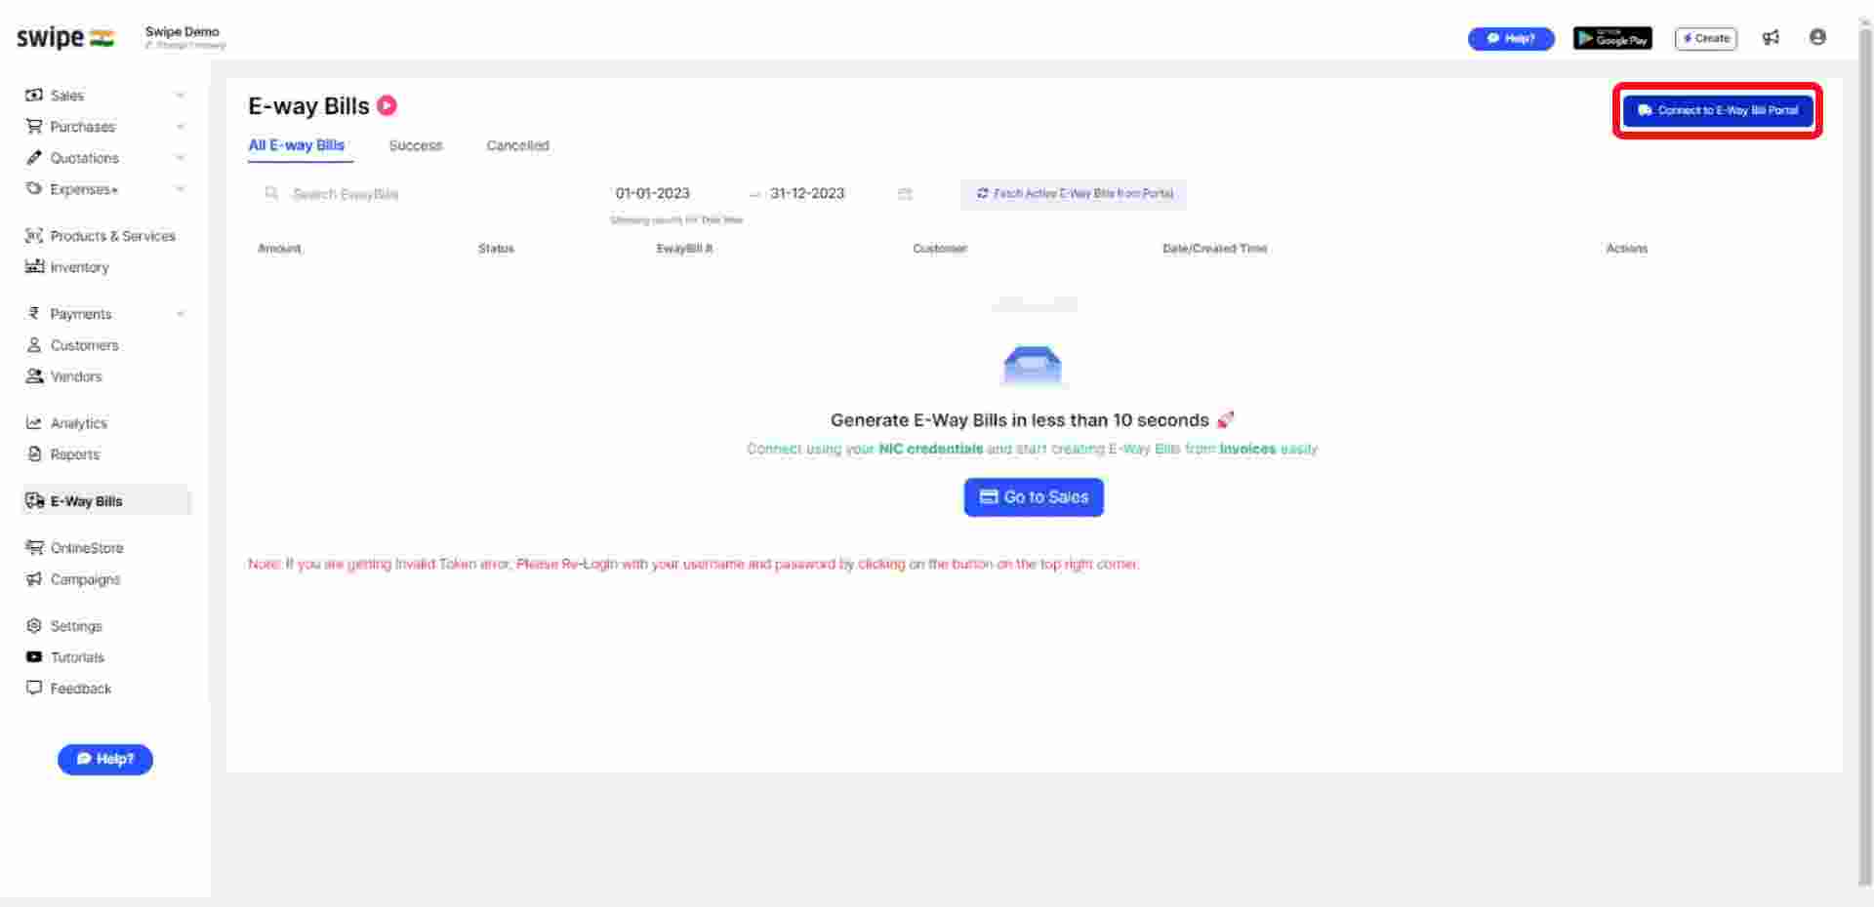This screenshot has height=907, width=1874.
Task: Click the Actions column header
Action: (1627, 249)
